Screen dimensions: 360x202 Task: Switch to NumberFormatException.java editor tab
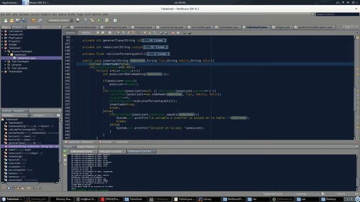(x=314, y=27)
